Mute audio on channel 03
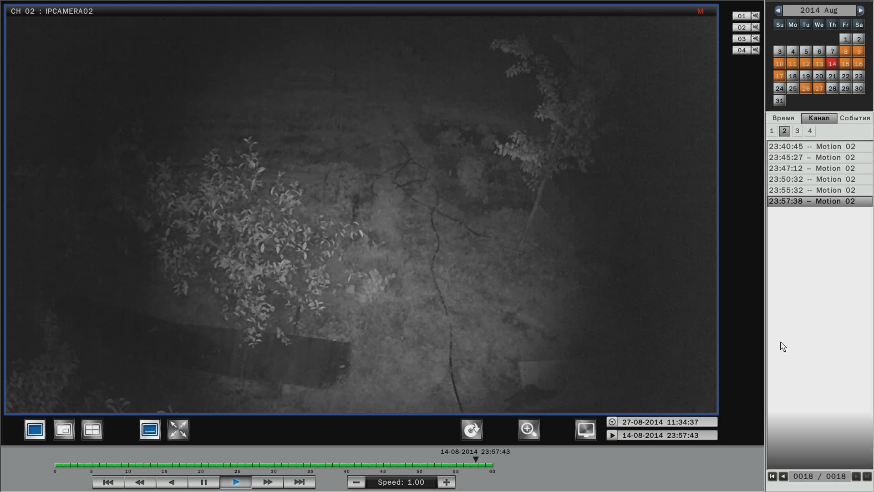 coord(756,38)
